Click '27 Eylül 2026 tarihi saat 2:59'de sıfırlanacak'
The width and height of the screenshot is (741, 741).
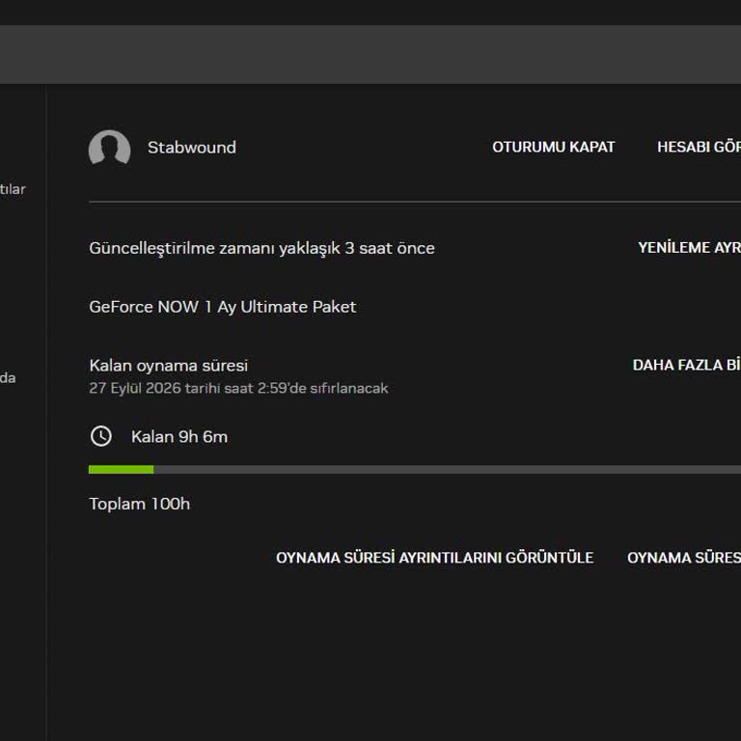pos(238,389)
